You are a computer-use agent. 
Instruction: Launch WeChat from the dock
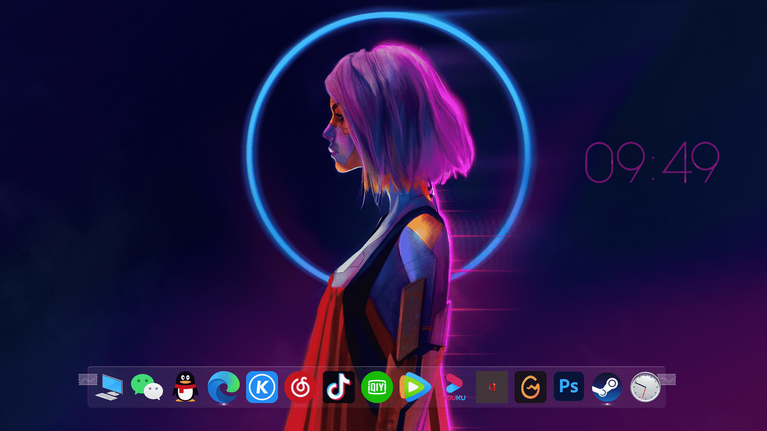point(147,387)
